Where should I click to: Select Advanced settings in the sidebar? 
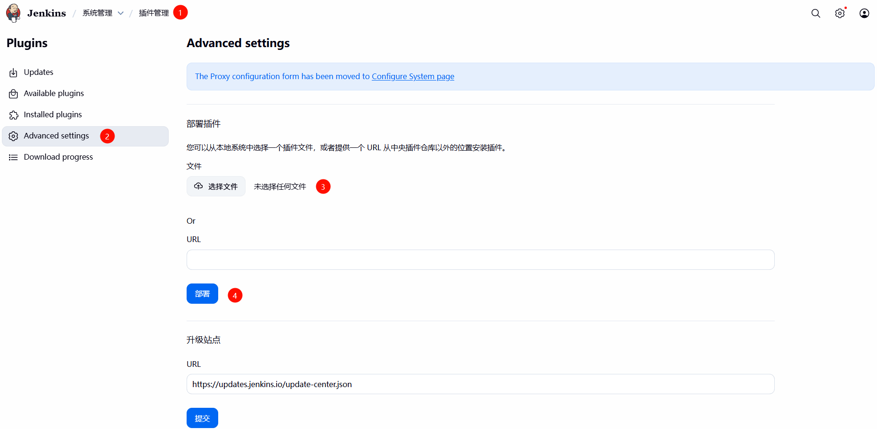56,136
